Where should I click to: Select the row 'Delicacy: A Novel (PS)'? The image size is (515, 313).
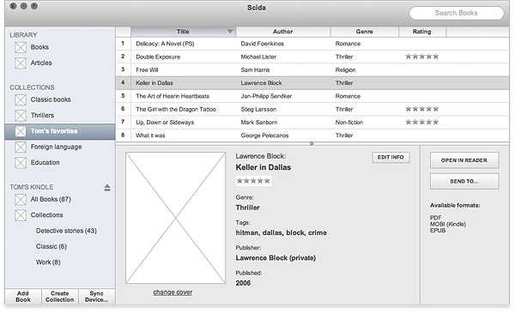pos(312,44)
